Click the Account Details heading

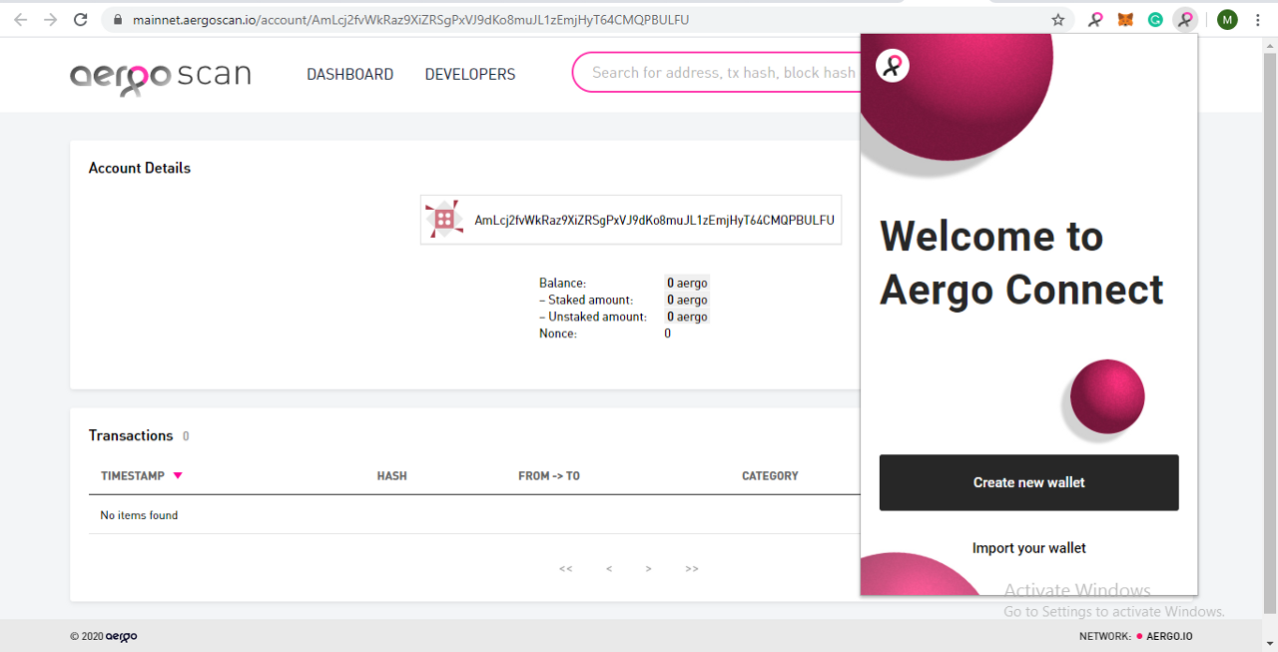(140, 168)
